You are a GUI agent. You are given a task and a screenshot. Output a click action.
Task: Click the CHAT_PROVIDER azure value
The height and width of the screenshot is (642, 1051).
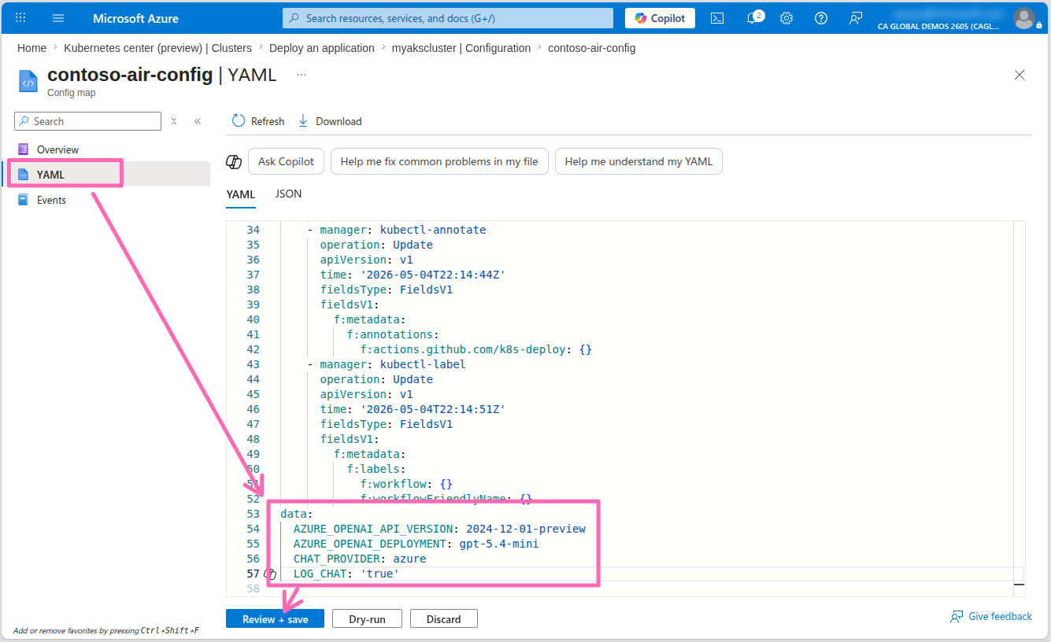(409, 559)
